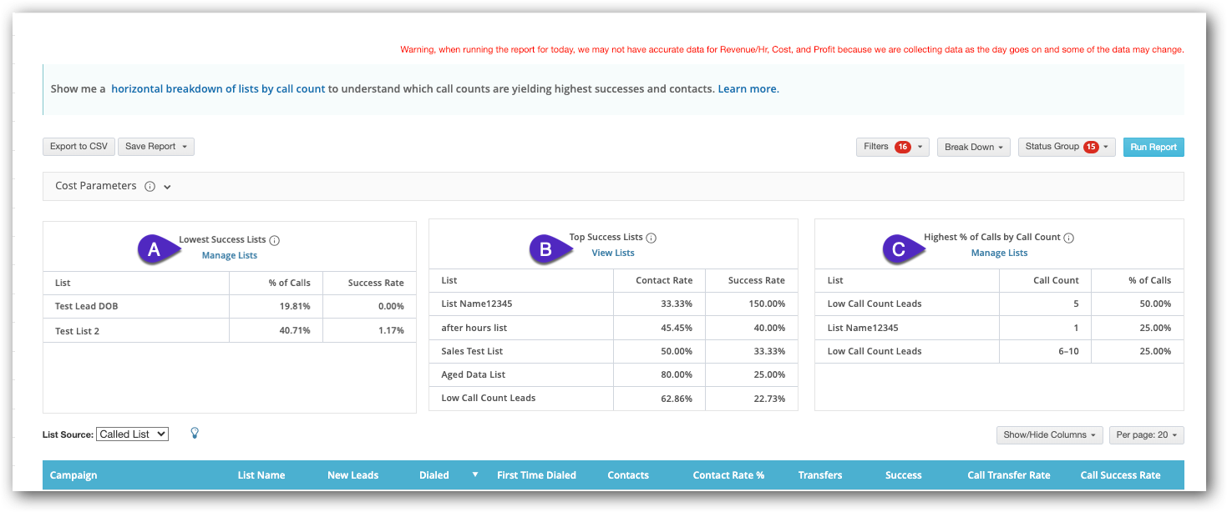This screenshot has width=1227, height=512.
Task: Export the report to CSV
Action: click(79, 146)
